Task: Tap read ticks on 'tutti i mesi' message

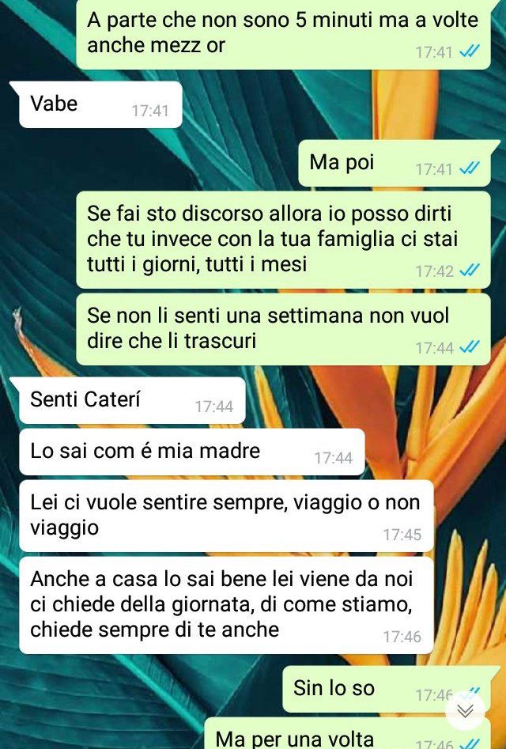Action: click(x=469, y=270)
